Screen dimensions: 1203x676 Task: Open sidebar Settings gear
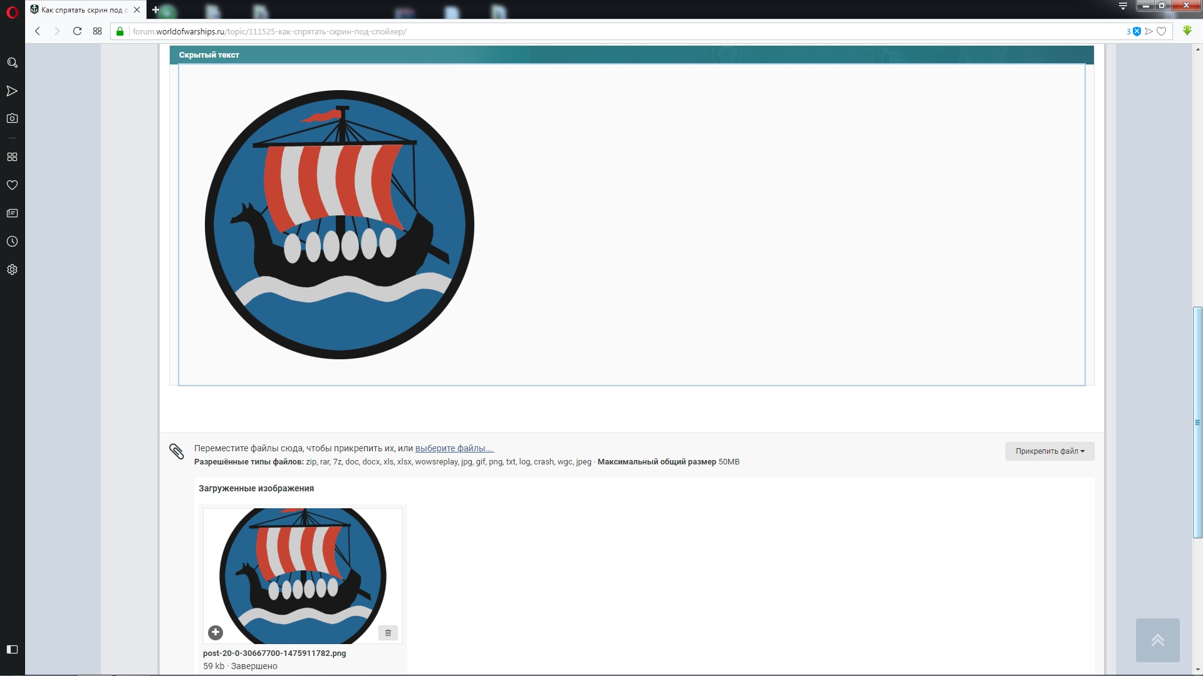(12, 270)
